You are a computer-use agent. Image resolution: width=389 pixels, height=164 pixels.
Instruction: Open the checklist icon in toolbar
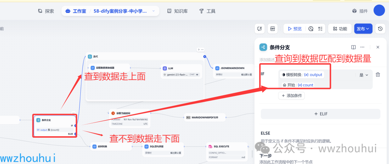320,29
